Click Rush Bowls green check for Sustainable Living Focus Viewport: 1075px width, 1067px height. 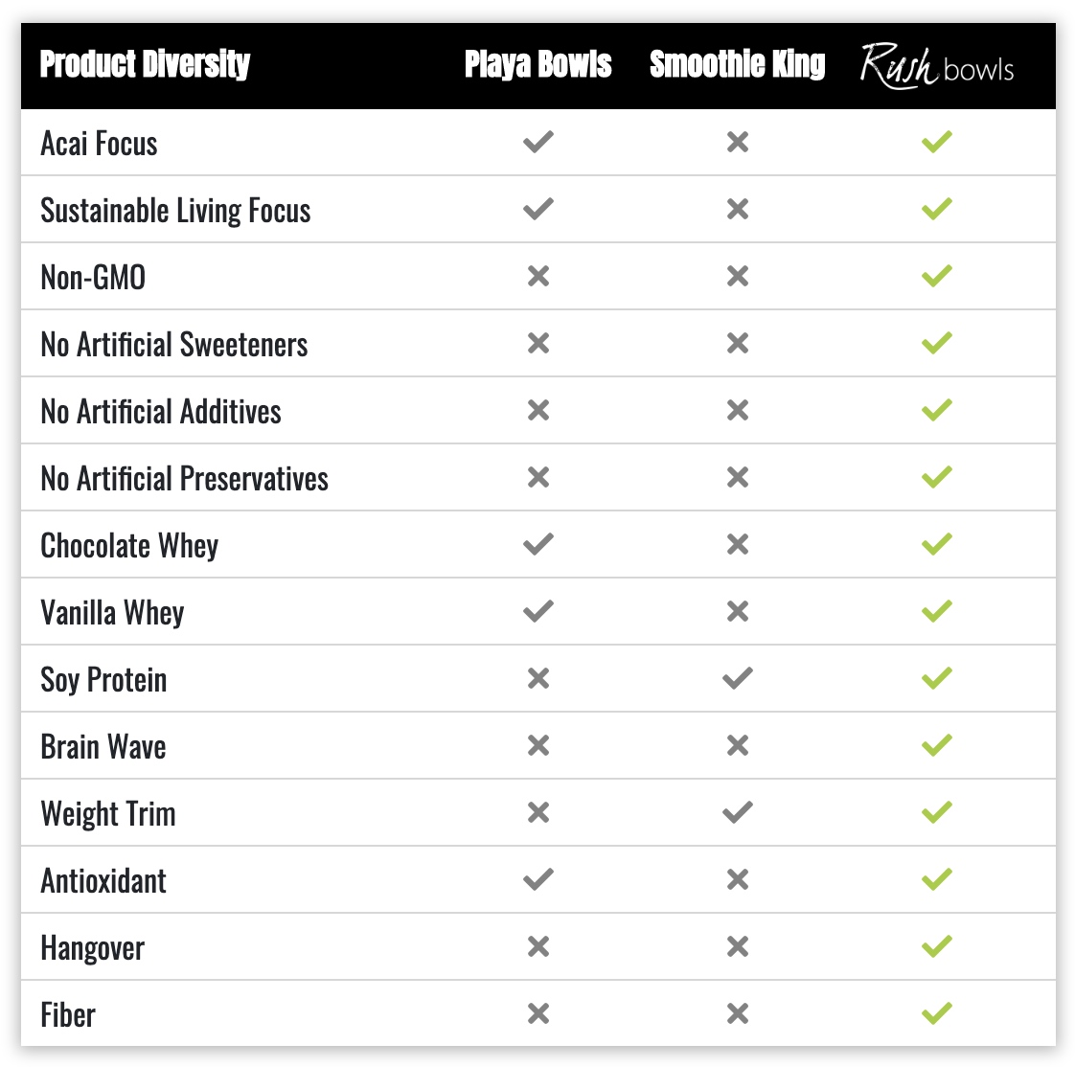coord(936,209)
